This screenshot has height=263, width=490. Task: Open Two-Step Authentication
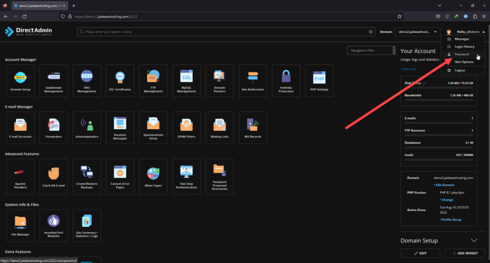click(x=186, y=177)
